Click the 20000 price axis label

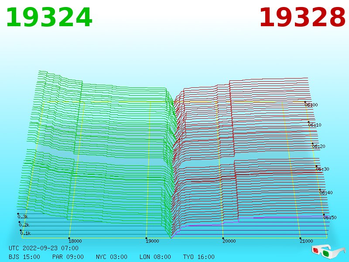pos(229,241)
